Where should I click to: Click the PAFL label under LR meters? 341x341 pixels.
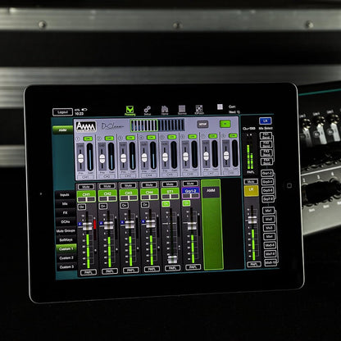tap(250, 172)
